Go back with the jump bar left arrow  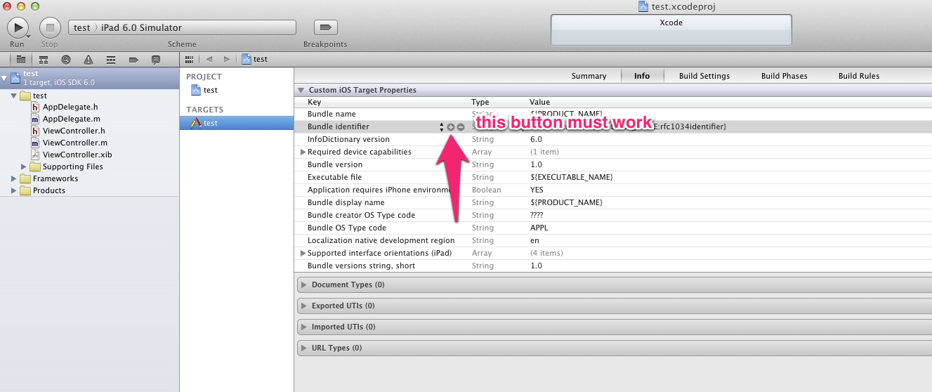[x=209, y=59]
